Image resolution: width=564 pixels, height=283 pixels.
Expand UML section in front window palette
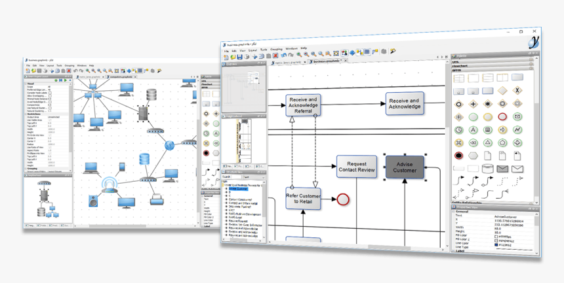pos(493,61)
